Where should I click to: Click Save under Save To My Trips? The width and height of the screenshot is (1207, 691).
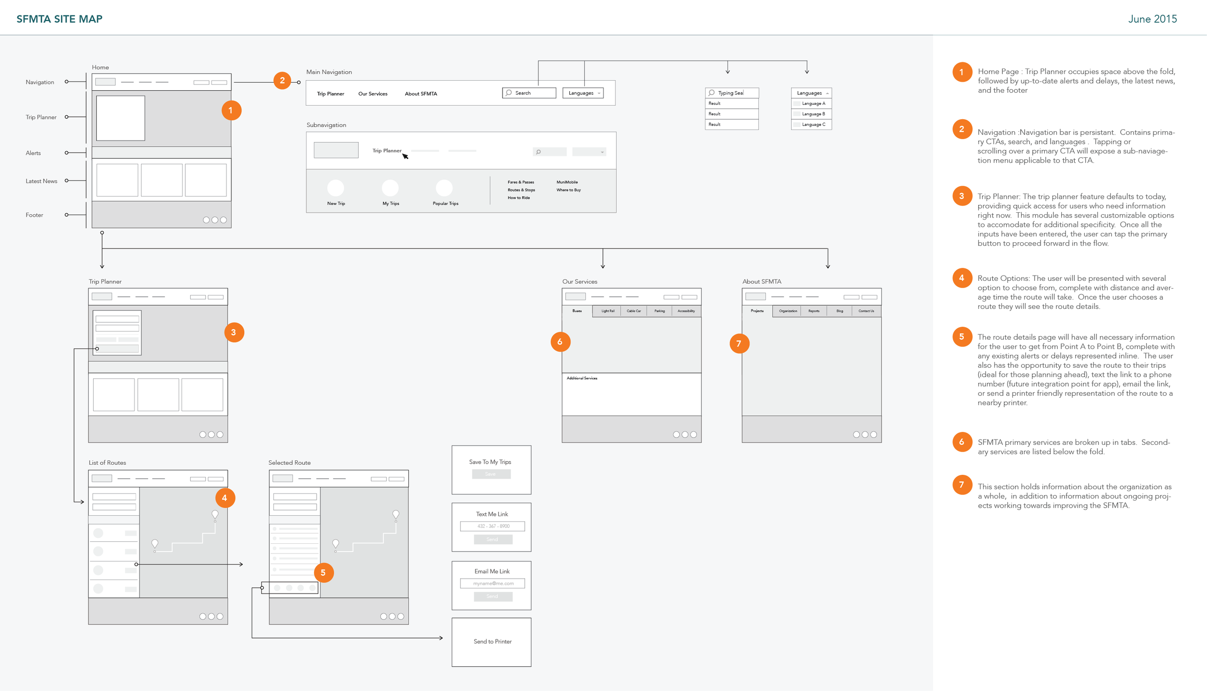tap(491, 474)
